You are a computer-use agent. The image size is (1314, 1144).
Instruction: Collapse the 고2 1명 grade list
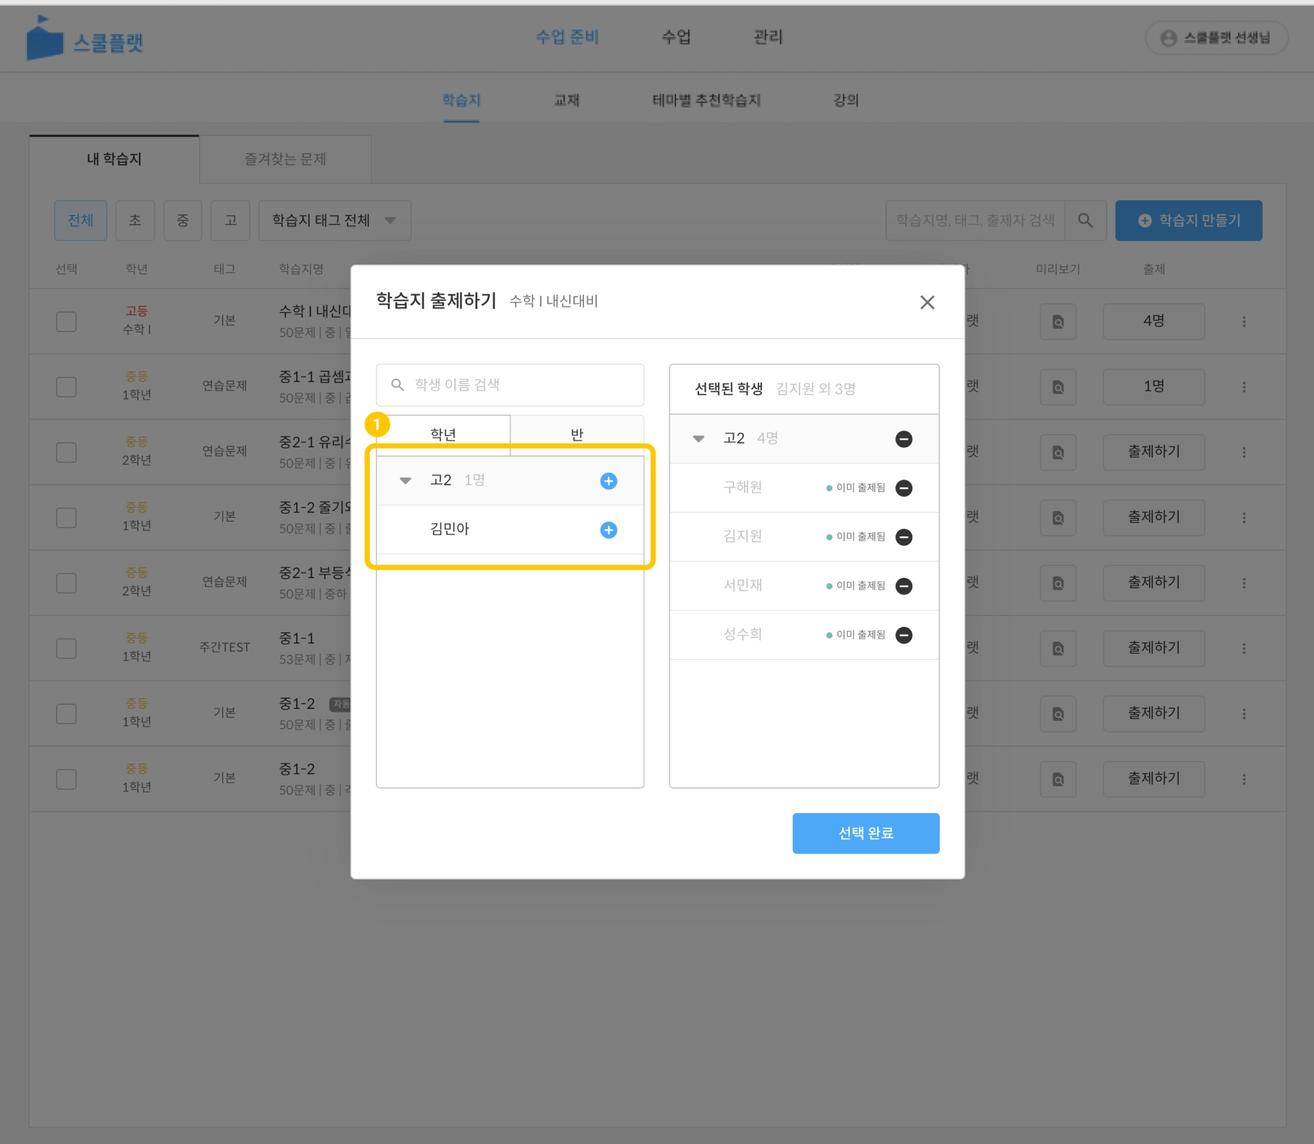click(x=405, y=481)
